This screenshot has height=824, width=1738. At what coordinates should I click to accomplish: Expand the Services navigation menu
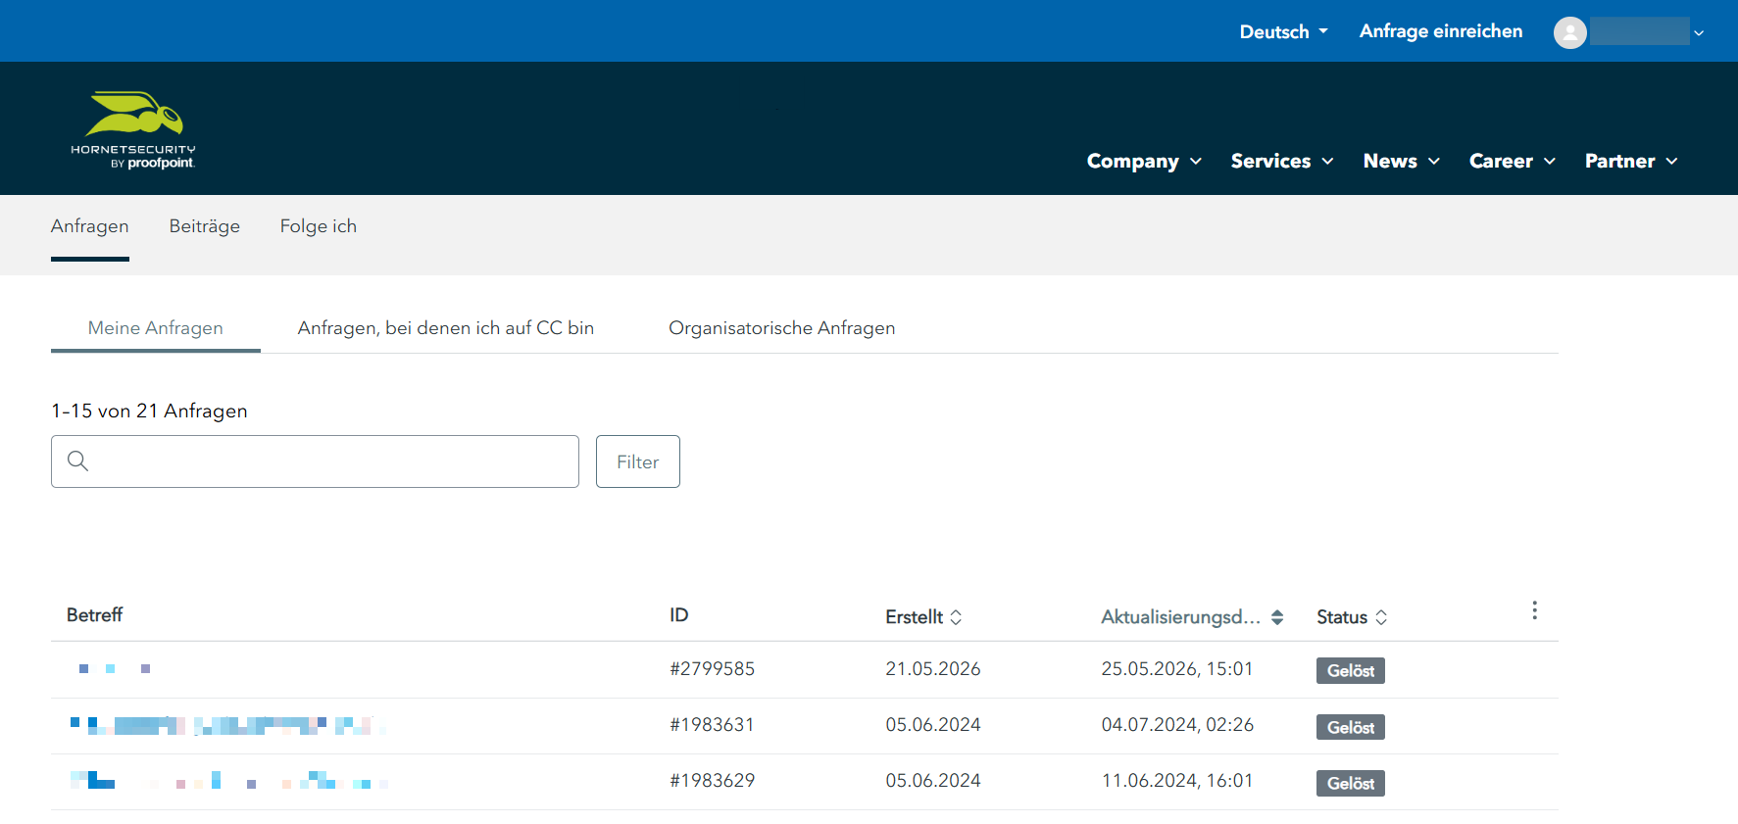[x=1282, y=161]
